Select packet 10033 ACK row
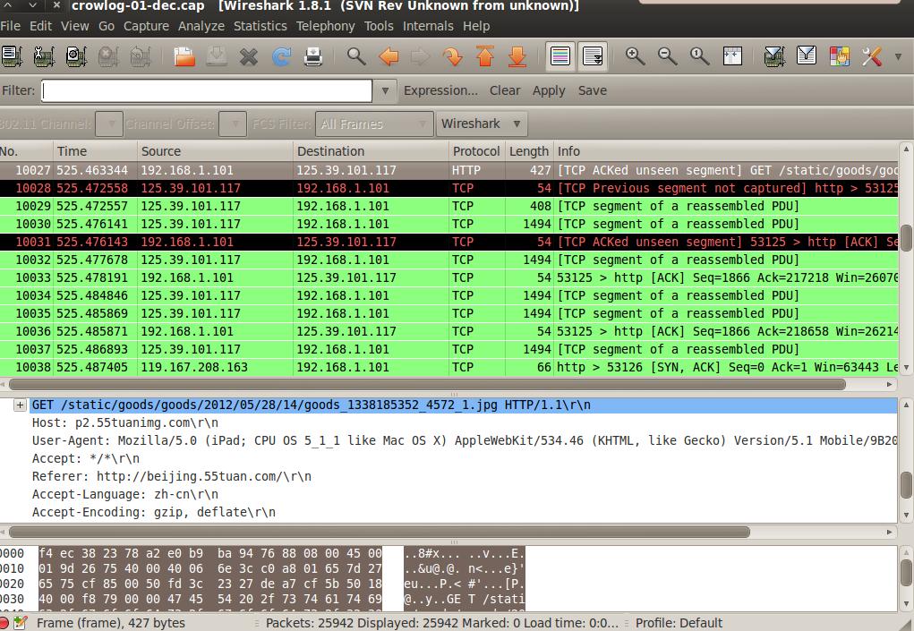 448,277
